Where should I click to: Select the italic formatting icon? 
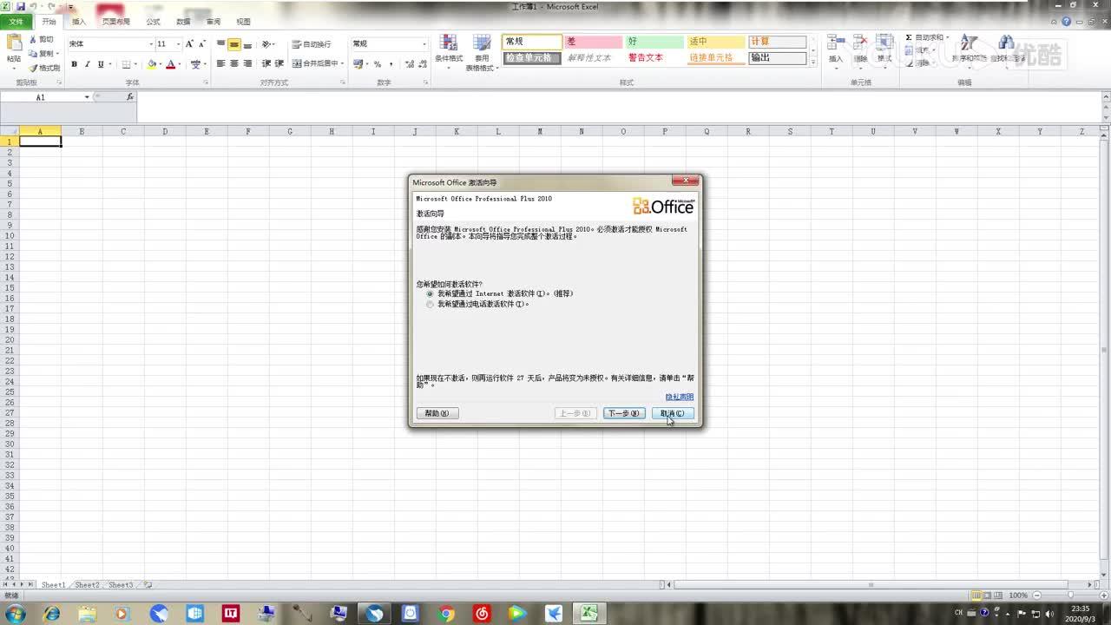point(88,64)
